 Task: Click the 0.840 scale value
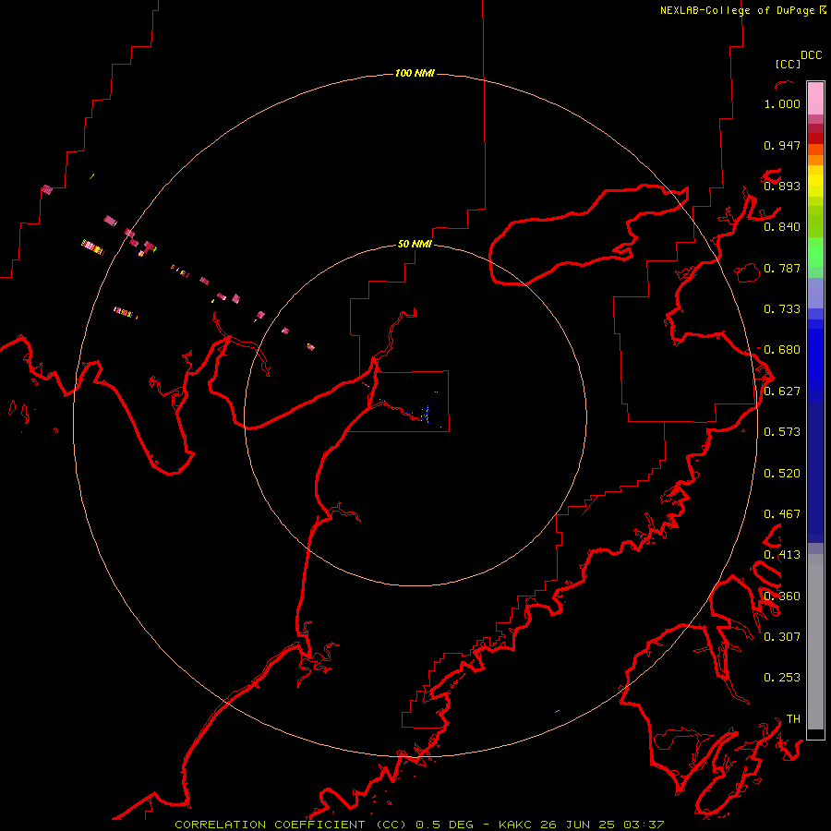coord(782,227)
